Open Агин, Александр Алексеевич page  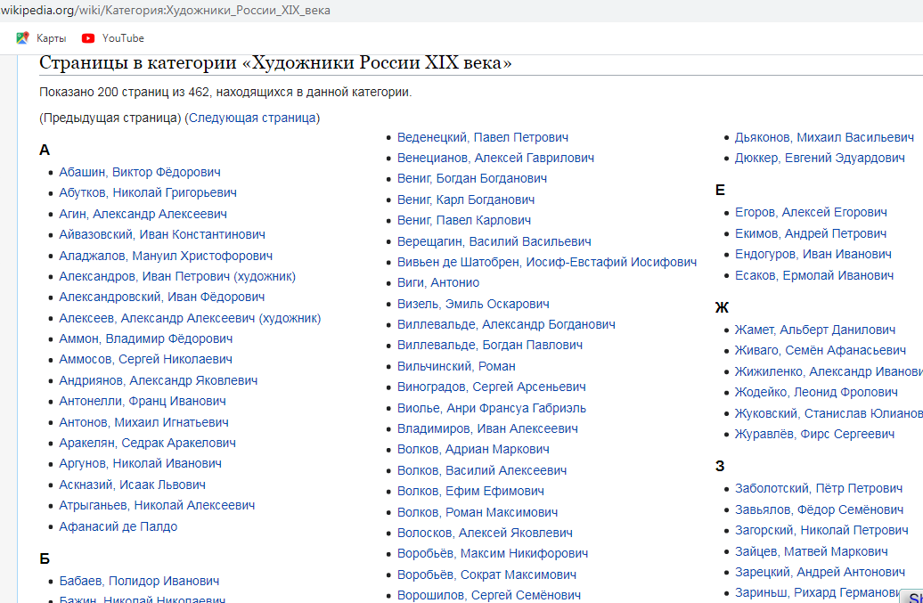coord(143,214)
